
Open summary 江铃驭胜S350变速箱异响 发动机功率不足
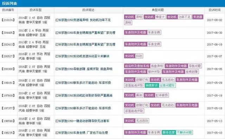click(83, 20)
